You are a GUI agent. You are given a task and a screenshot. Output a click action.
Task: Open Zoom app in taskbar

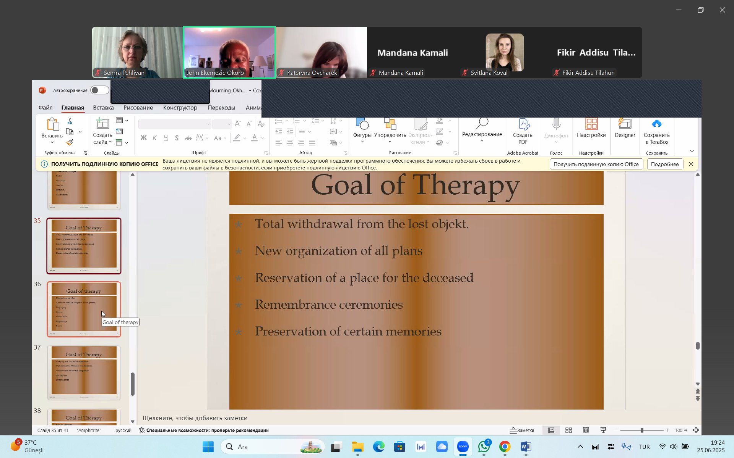[463, 447]
